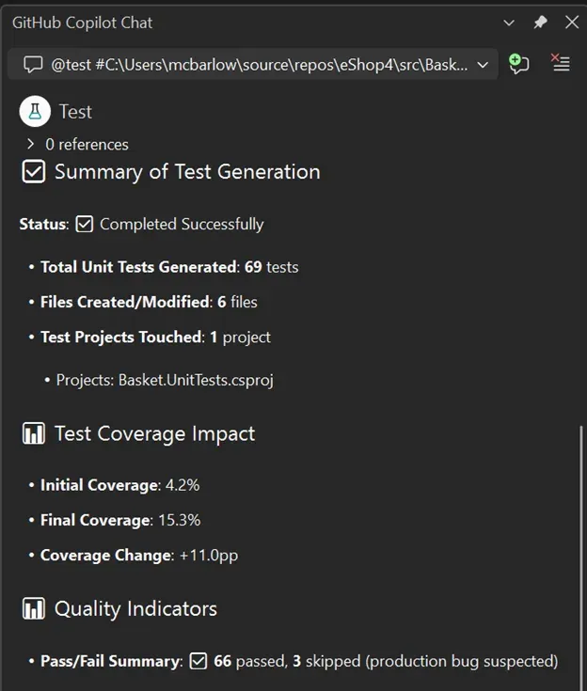Click the Final Coverage 15.3% line
The width and height of the screenshot is (587, 691).
[x=119, y=520]
